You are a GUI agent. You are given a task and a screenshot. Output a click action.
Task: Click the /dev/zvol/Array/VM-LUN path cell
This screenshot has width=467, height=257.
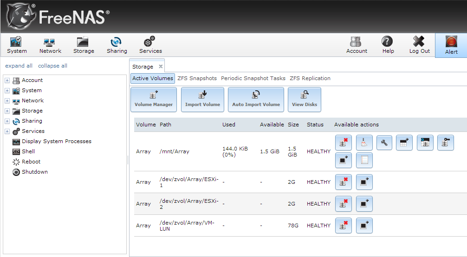pos(187,226)
